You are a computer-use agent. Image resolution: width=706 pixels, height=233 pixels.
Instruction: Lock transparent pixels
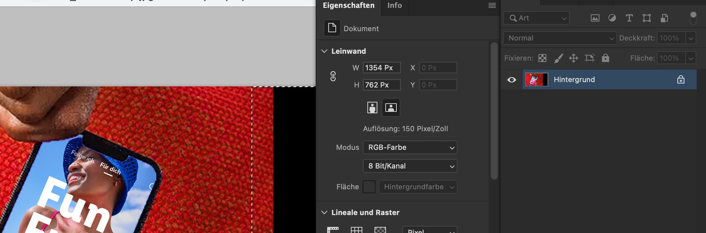(x=542, y=58)
